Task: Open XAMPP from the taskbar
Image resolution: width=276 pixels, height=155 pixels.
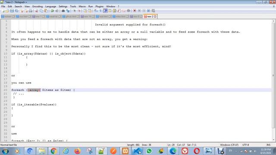Action: 125,151
